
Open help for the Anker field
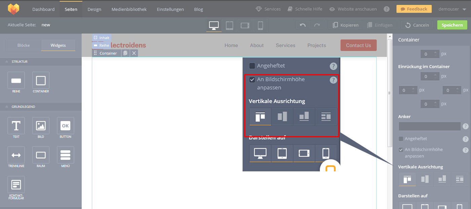(x=465, y=126)
